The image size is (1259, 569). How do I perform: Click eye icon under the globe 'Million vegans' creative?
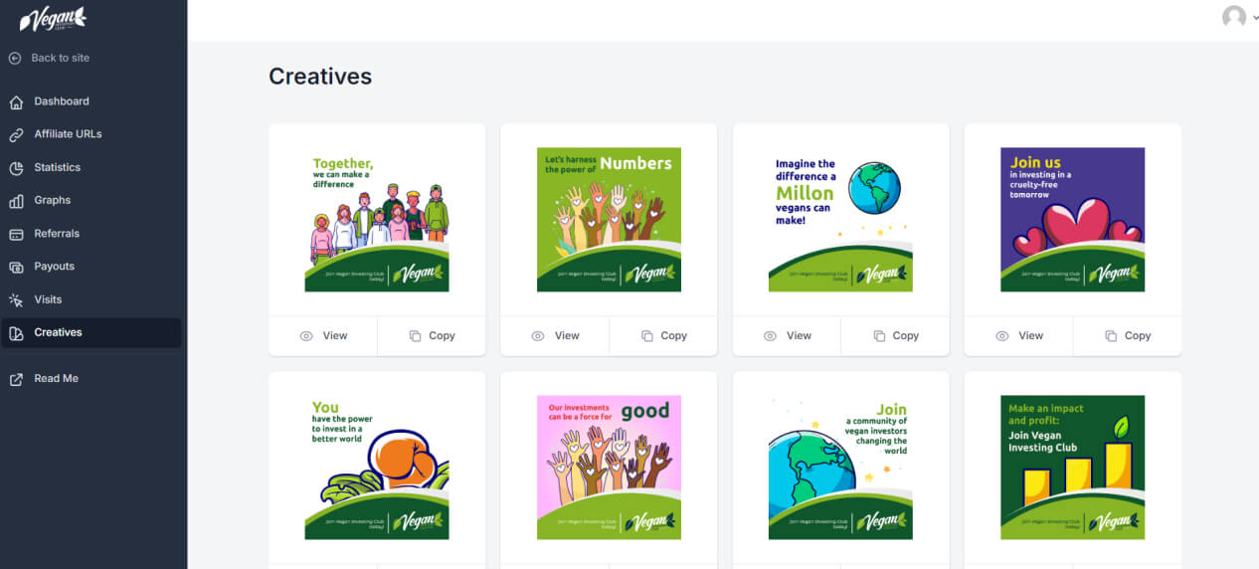click(770, 336)
